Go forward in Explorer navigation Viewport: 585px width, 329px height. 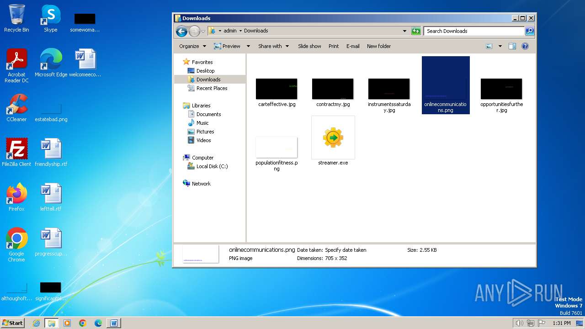(x=194, y=31)
